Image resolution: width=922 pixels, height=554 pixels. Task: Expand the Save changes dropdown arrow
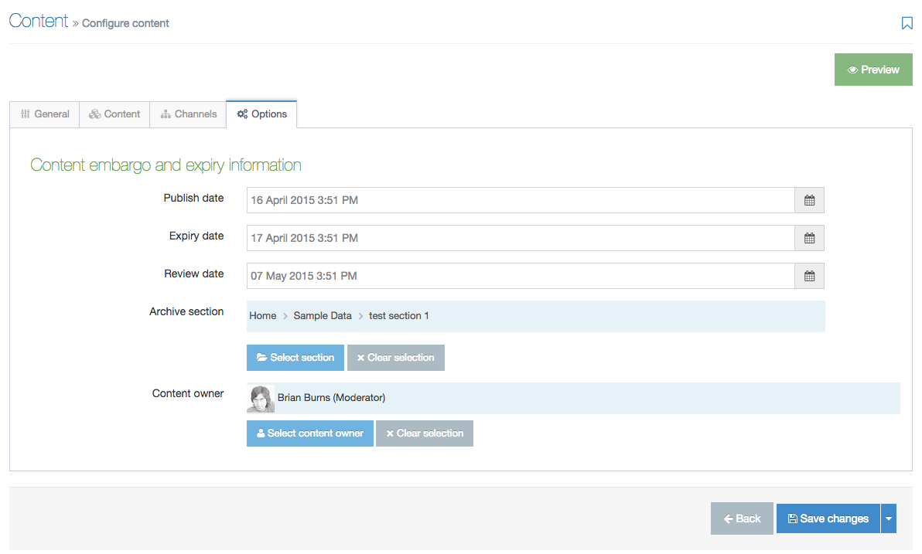coord(889,518)
